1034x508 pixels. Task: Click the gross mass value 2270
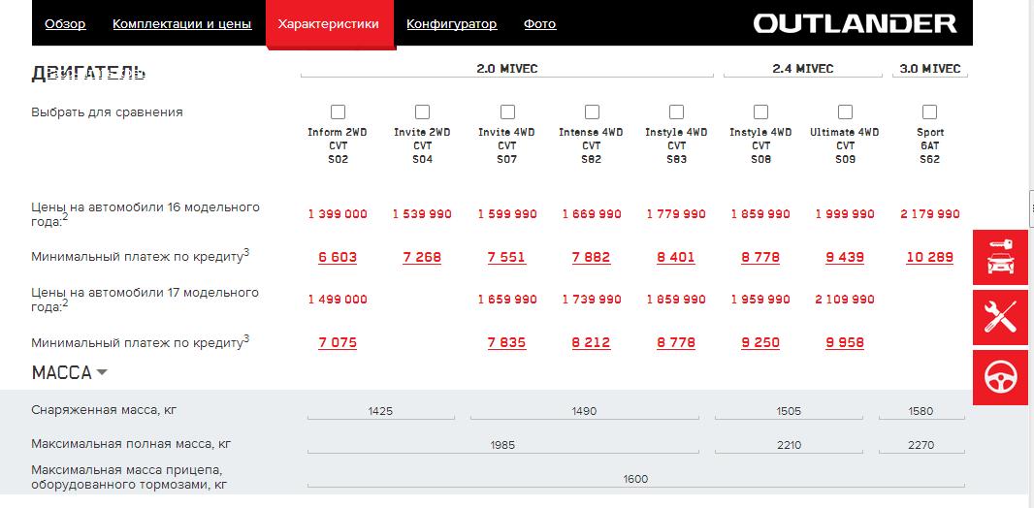click(x=921, y=445)
